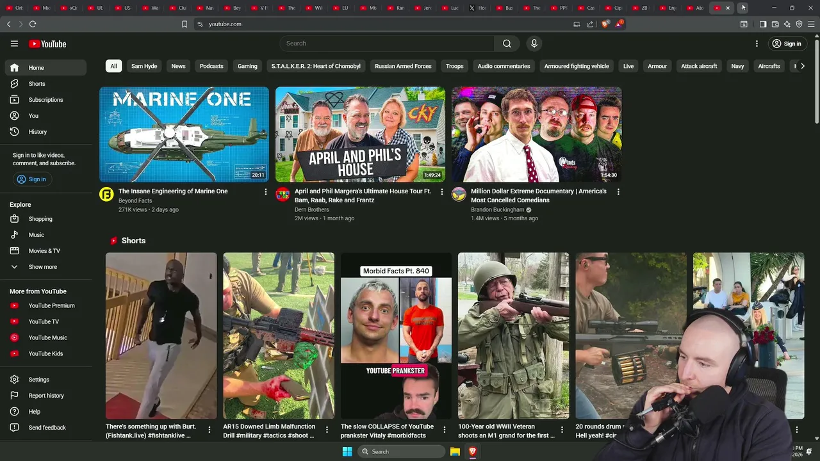Start voice search with the microphone icon

click(x=534, y=44)
